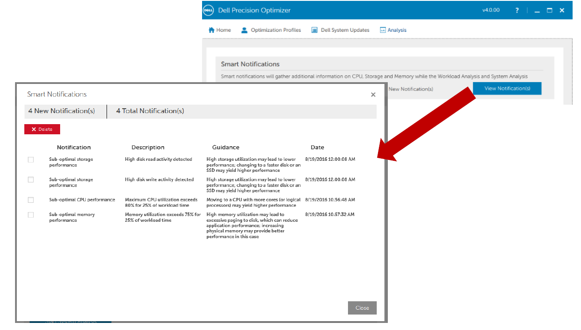Image resolution: width=581 pixels, height=330 pixels.
Task: Open the Home tab
Action: click(x=220, y=30)
